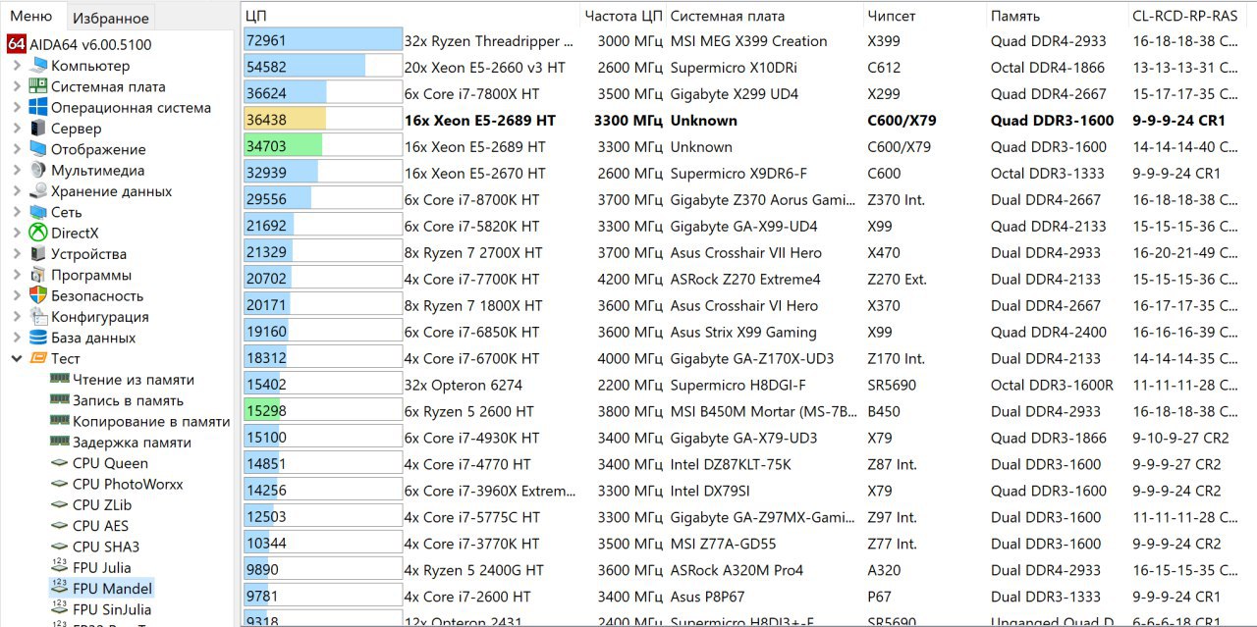Select the FPU Mandel benchmark

point(112,589)
